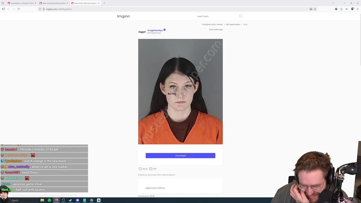Click the 'aggravated robbery' caption text

155,188
